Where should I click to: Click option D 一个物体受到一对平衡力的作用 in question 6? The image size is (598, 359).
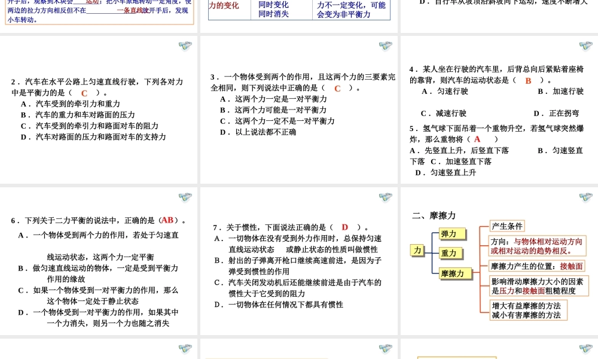coord(98,318)
